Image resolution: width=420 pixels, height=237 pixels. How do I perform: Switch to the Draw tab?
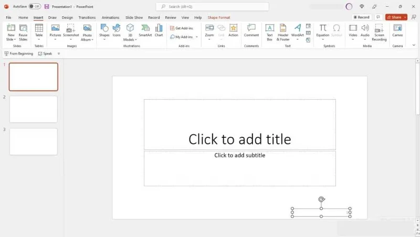[52, 17]
